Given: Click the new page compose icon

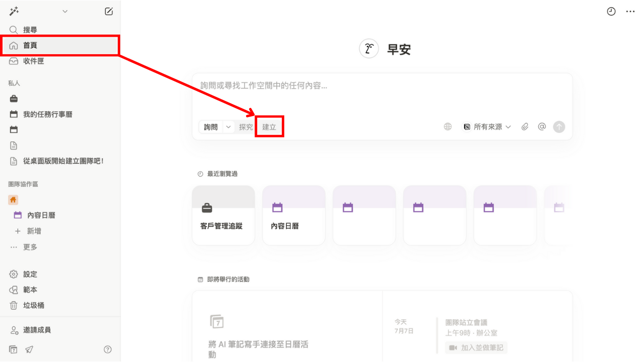Looking at the screenshot, I should tap(109, 12).
